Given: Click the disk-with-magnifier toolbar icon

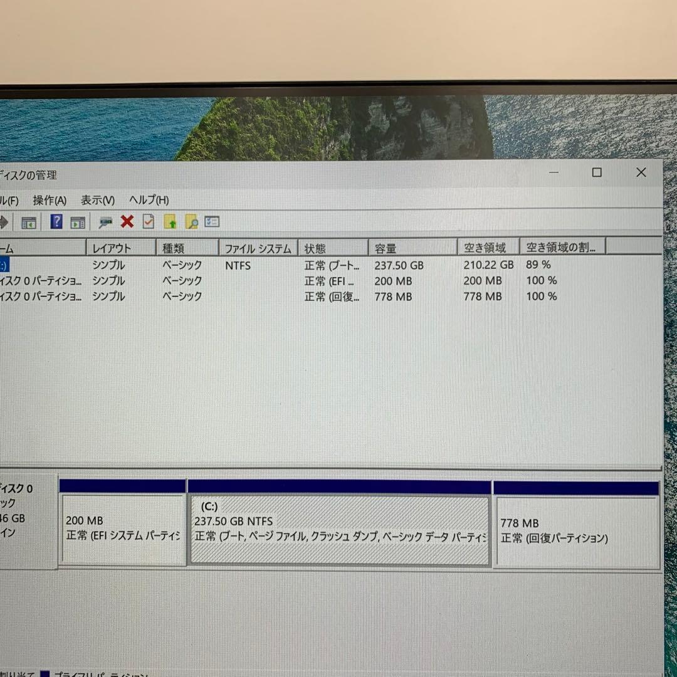Looking at the screenshot, I should 105,221.
